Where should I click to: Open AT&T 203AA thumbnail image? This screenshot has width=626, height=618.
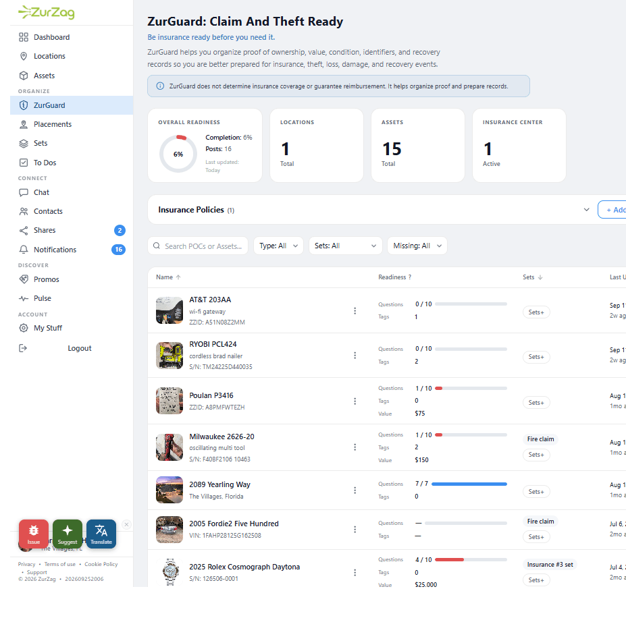pos(169,310)
